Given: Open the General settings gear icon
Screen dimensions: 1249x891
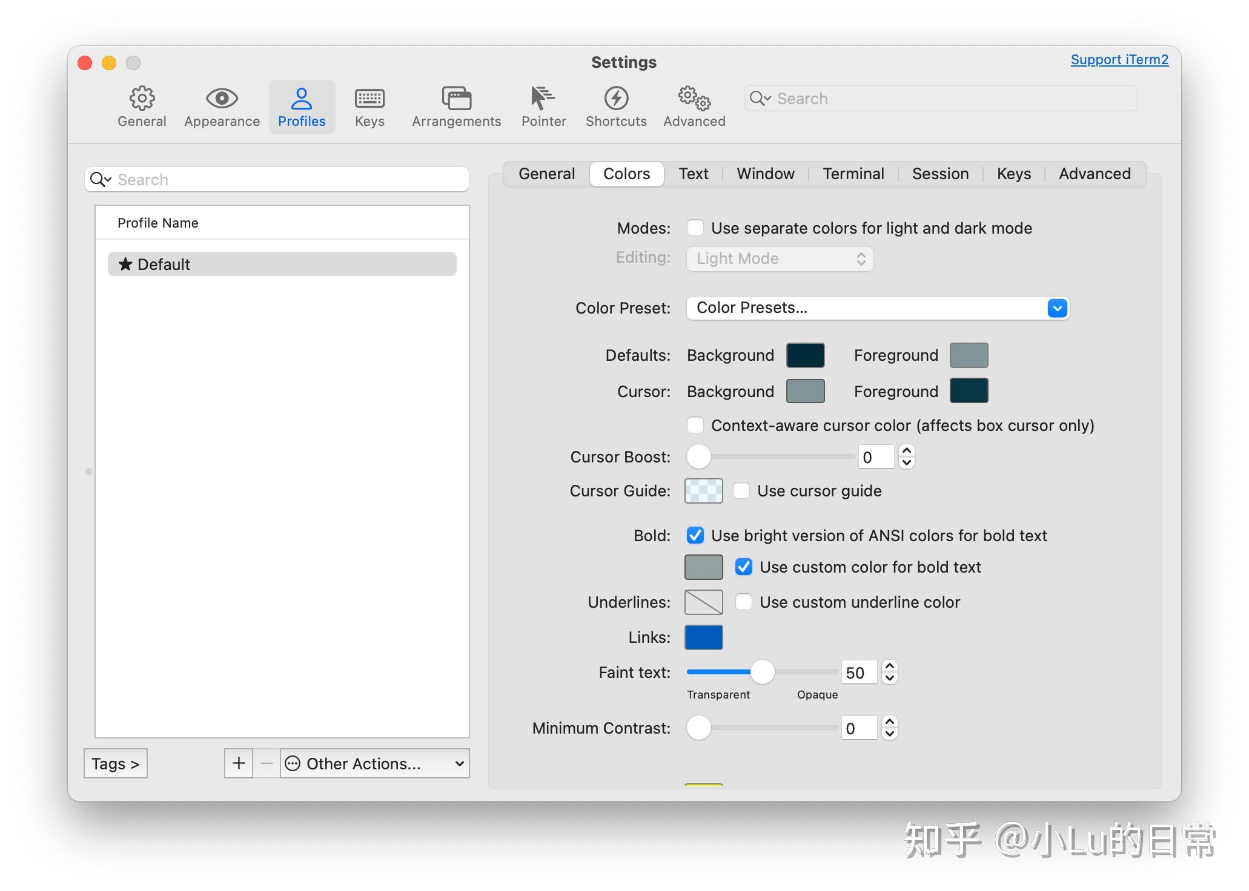Looking at the screenshot, I should [x=142, y=99].
